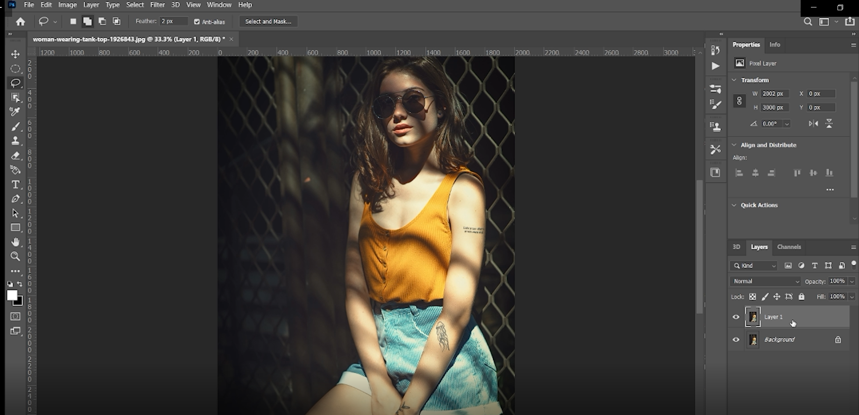Select the Object Selection tool
This screenshot has width=859, height=415.
tap(15, 97)
